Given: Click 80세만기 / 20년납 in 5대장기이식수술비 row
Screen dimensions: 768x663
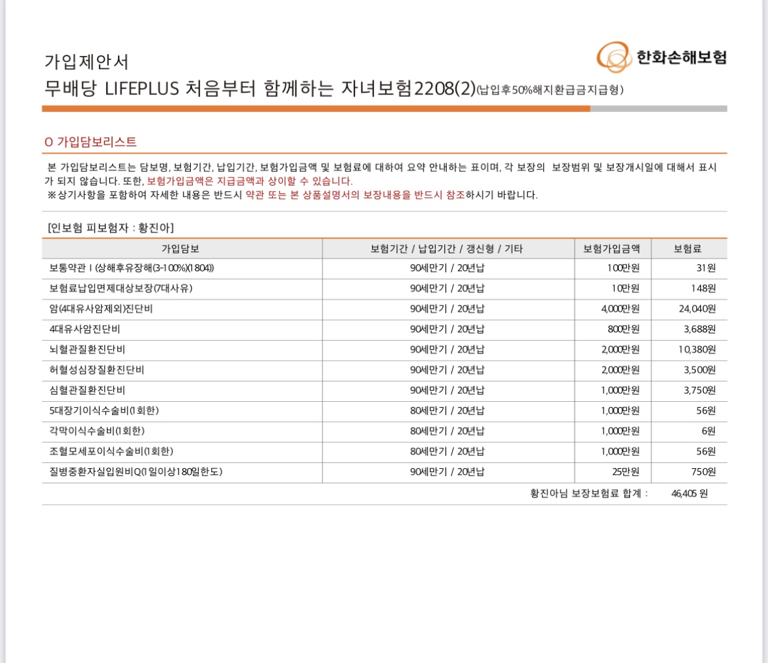Looking at the screenshot, I should point(447,410).
